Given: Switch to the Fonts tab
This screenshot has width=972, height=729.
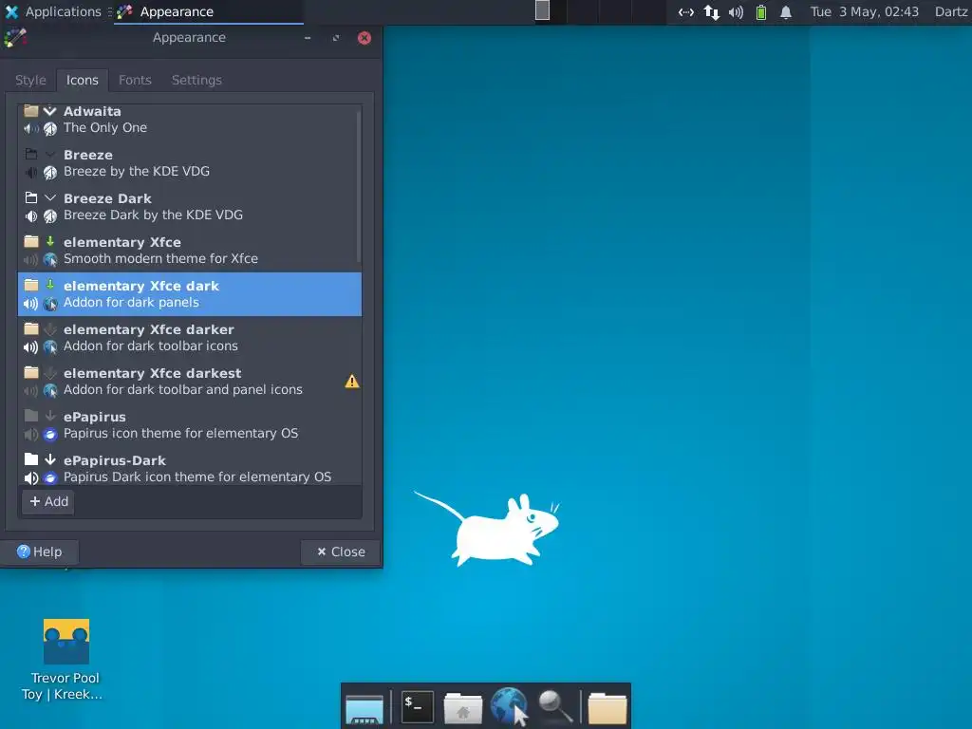Looking at the screenshot, I should 135,80.
